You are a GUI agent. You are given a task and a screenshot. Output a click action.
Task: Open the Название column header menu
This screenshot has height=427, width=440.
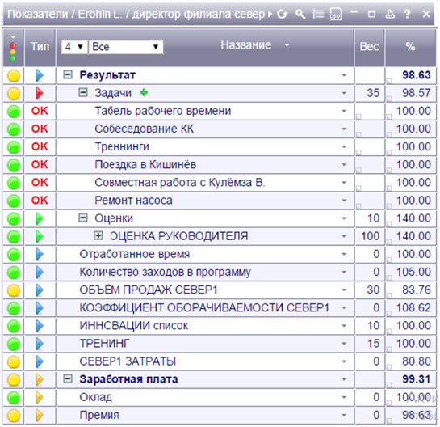pyautogui.click(x=287, y=45)
